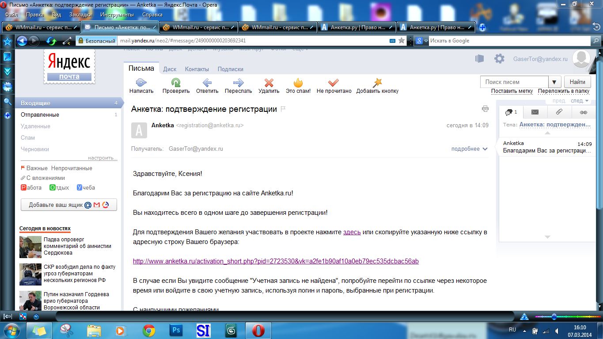Click the magnifier search icon in Opera's sidebar
This screenshot has width=603, height=339.
[7, 102]
